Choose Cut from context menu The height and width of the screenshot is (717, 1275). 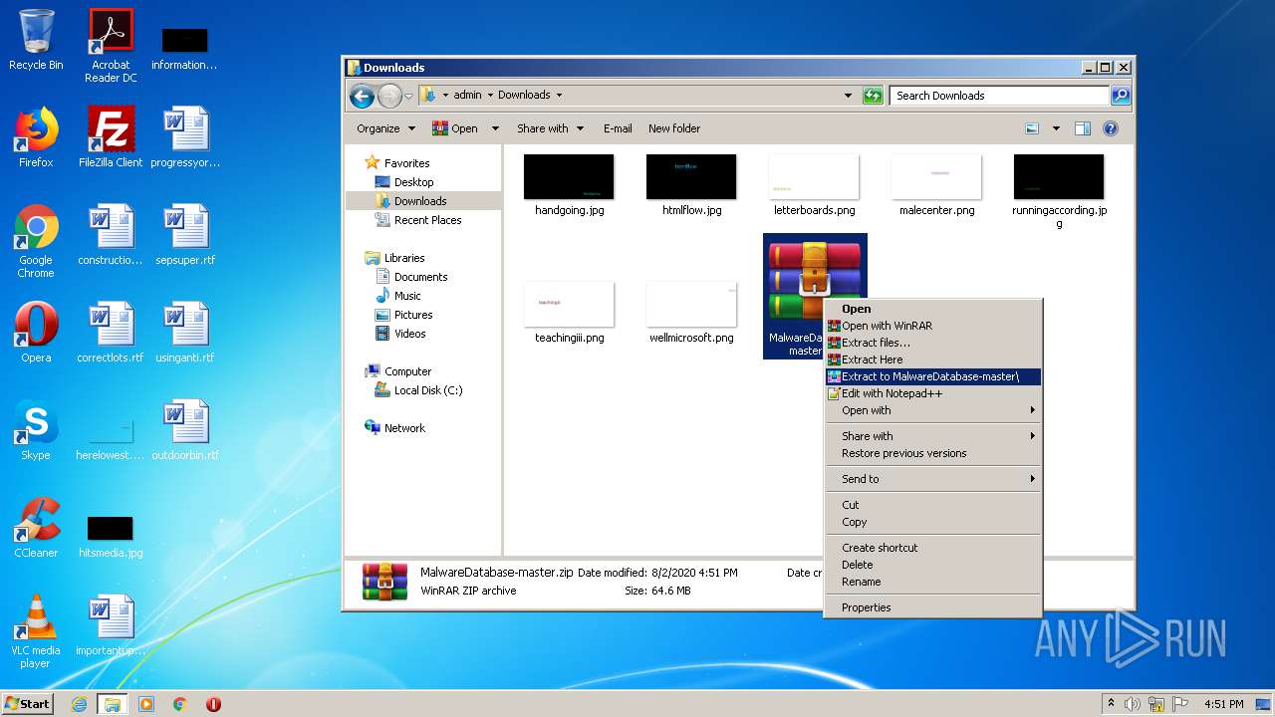933,505
